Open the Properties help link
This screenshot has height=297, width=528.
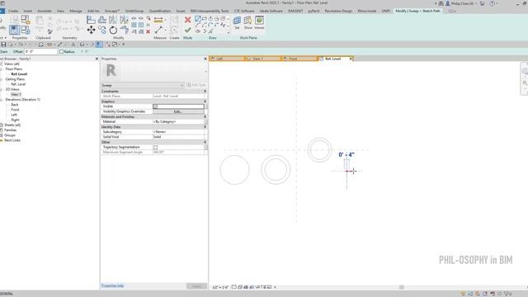tap(112, 285)
